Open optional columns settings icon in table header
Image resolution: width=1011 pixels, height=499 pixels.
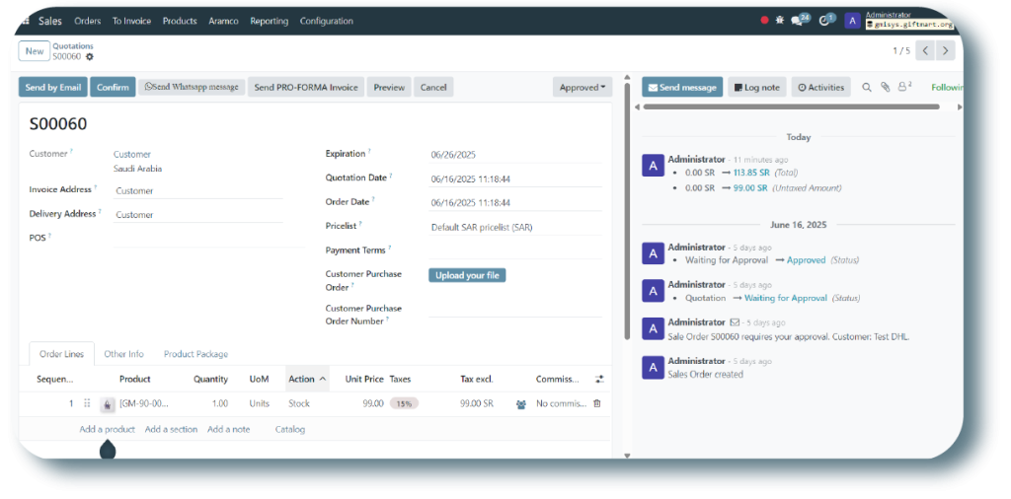pos(597,380)
